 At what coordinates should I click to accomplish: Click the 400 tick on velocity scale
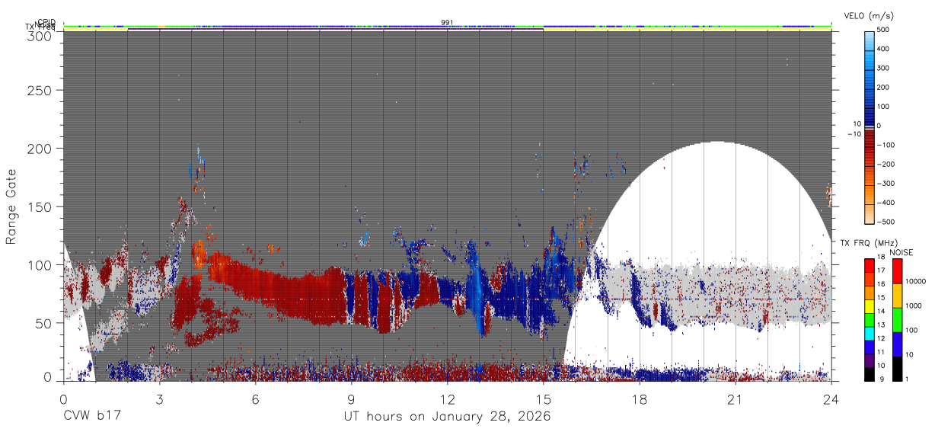(x=884, y=50)
